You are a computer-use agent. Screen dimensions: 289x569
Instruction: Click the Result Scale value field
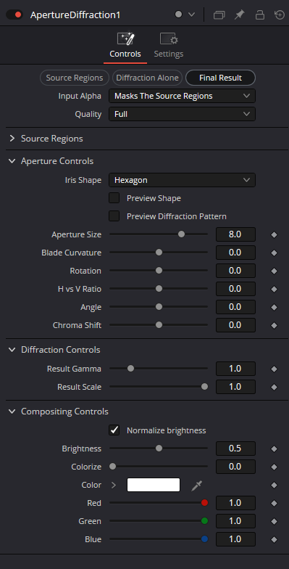236,387
